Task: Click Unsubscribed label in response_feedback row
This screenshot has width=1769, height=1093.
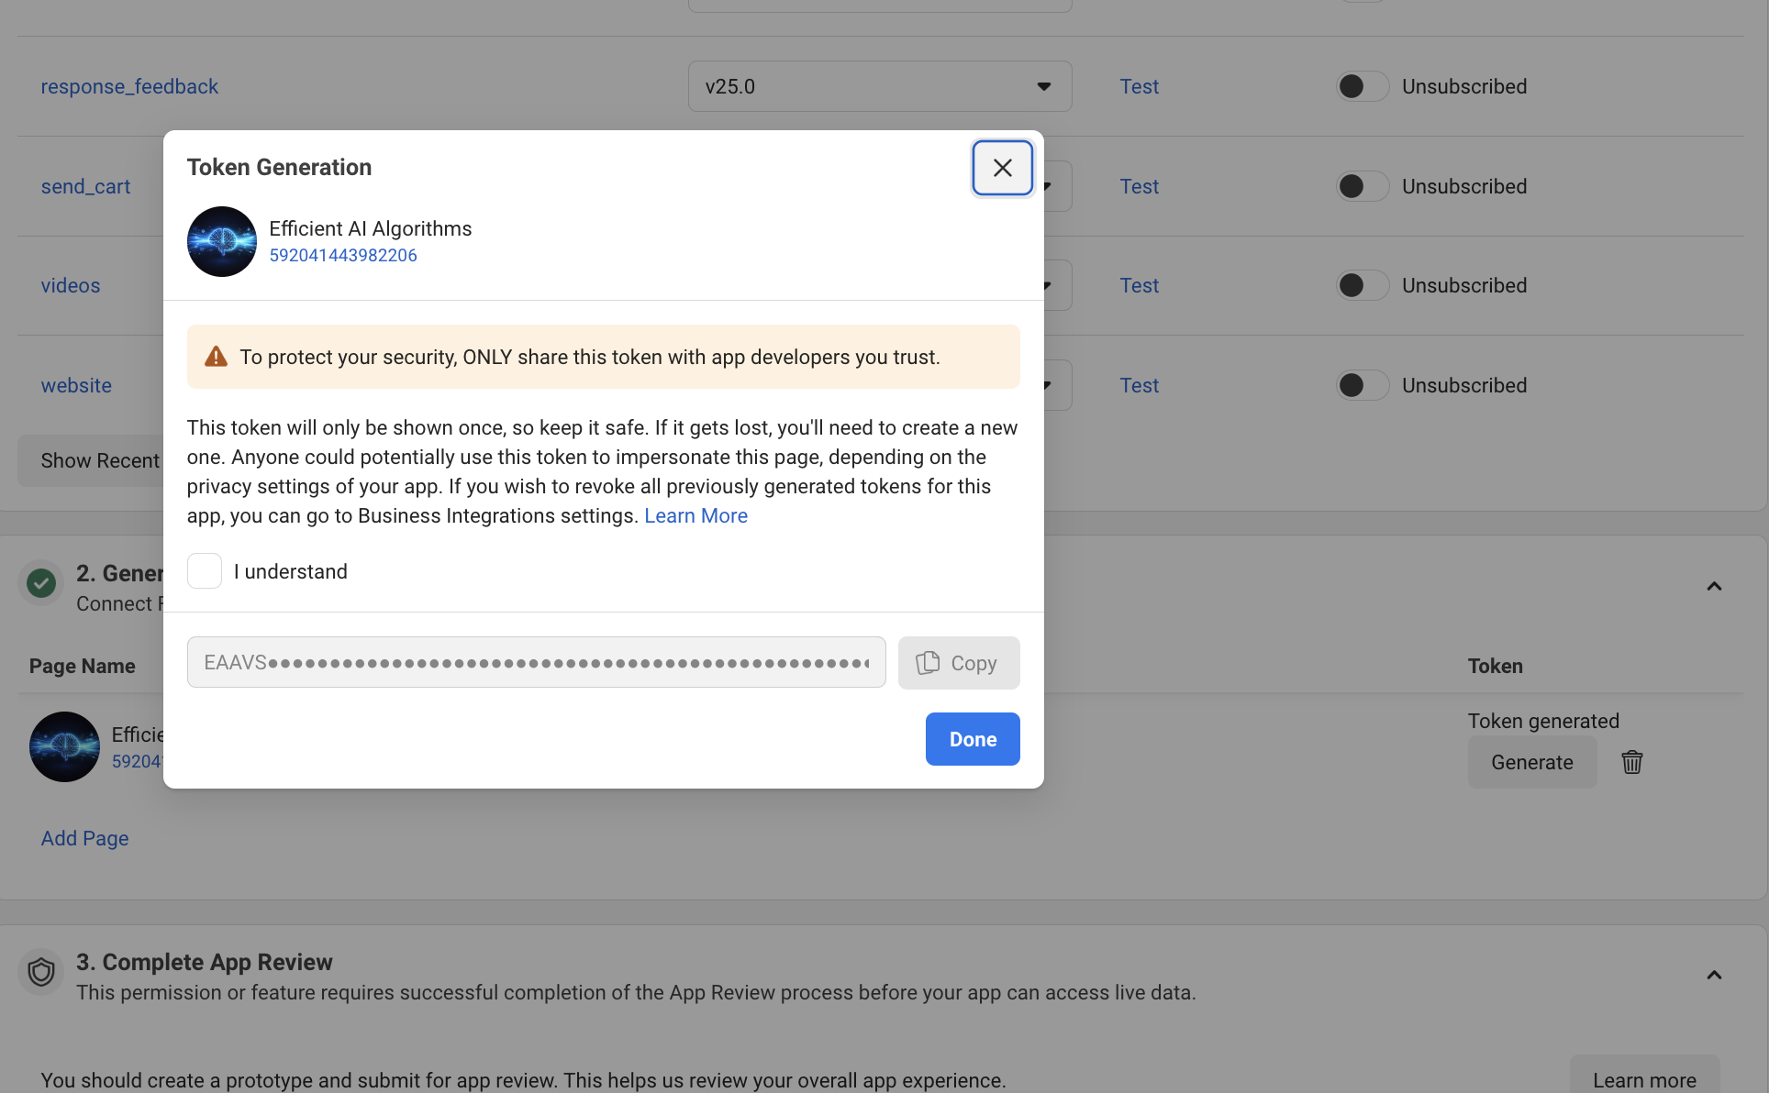Action: point(1464,86)
